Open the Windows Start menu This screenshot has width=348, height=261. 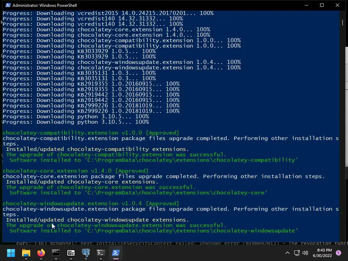(11, 253)
